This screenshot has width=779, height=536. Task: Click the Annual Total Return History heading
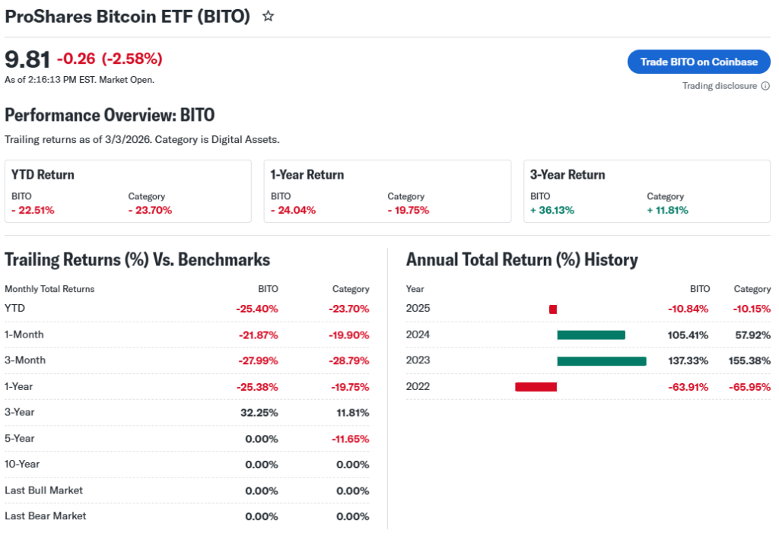[522, 259]
